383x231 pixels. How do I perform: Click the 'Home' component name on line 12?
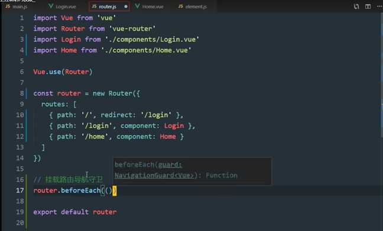[168, 137]
